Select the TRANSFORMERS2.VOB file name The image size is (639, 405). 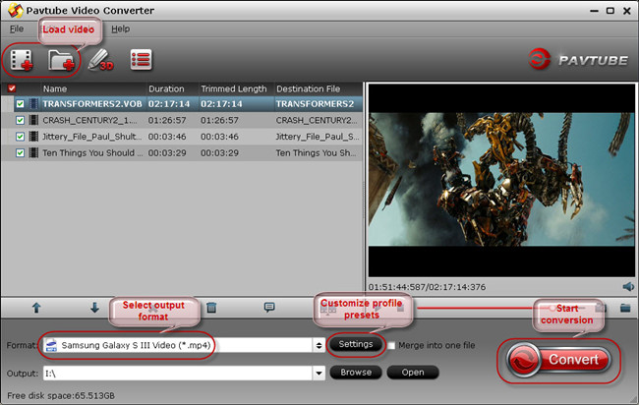92,104
